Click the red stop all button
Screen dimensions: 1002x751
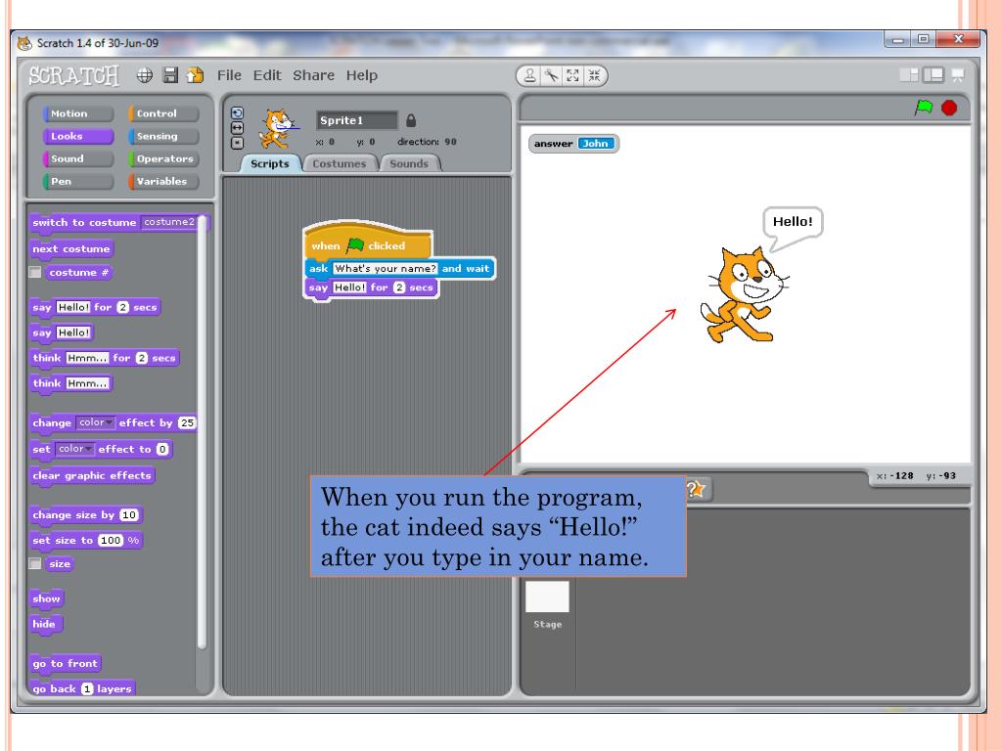(x=949, y=108)
